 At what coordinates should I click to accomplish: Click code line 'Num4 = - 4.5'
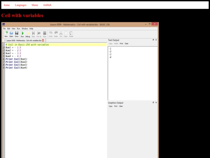point(13,56)
